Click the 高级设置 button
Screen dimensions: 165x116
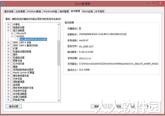[14, 106]
